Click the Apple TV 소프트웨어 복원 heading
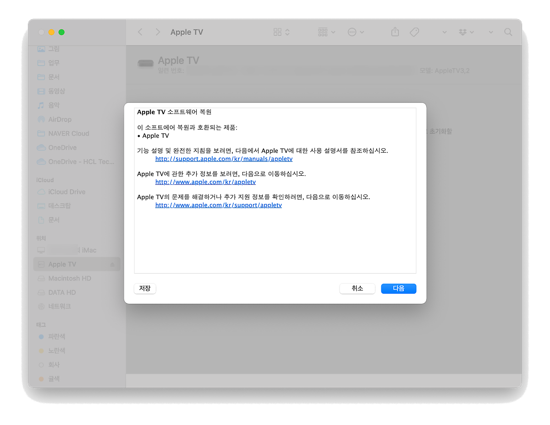This screenshot has width=550, height=425. click(174, 112)
